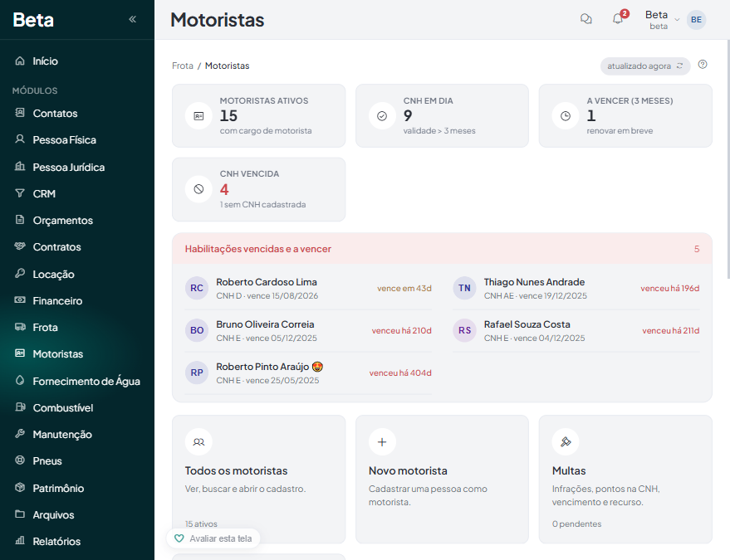730x560 pixels.
Task: Click the RC avatar initials
Action: tap(197, 288)
